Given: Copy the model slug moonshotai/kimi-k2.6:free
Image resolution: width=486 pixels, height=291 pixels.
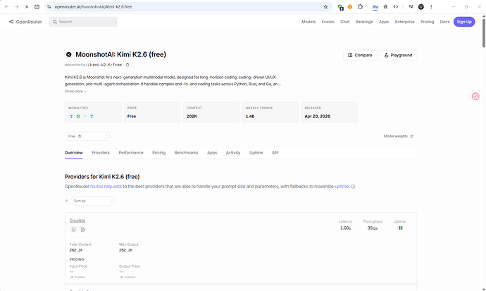Looking at the screenshot, I should tap(127, 65).
